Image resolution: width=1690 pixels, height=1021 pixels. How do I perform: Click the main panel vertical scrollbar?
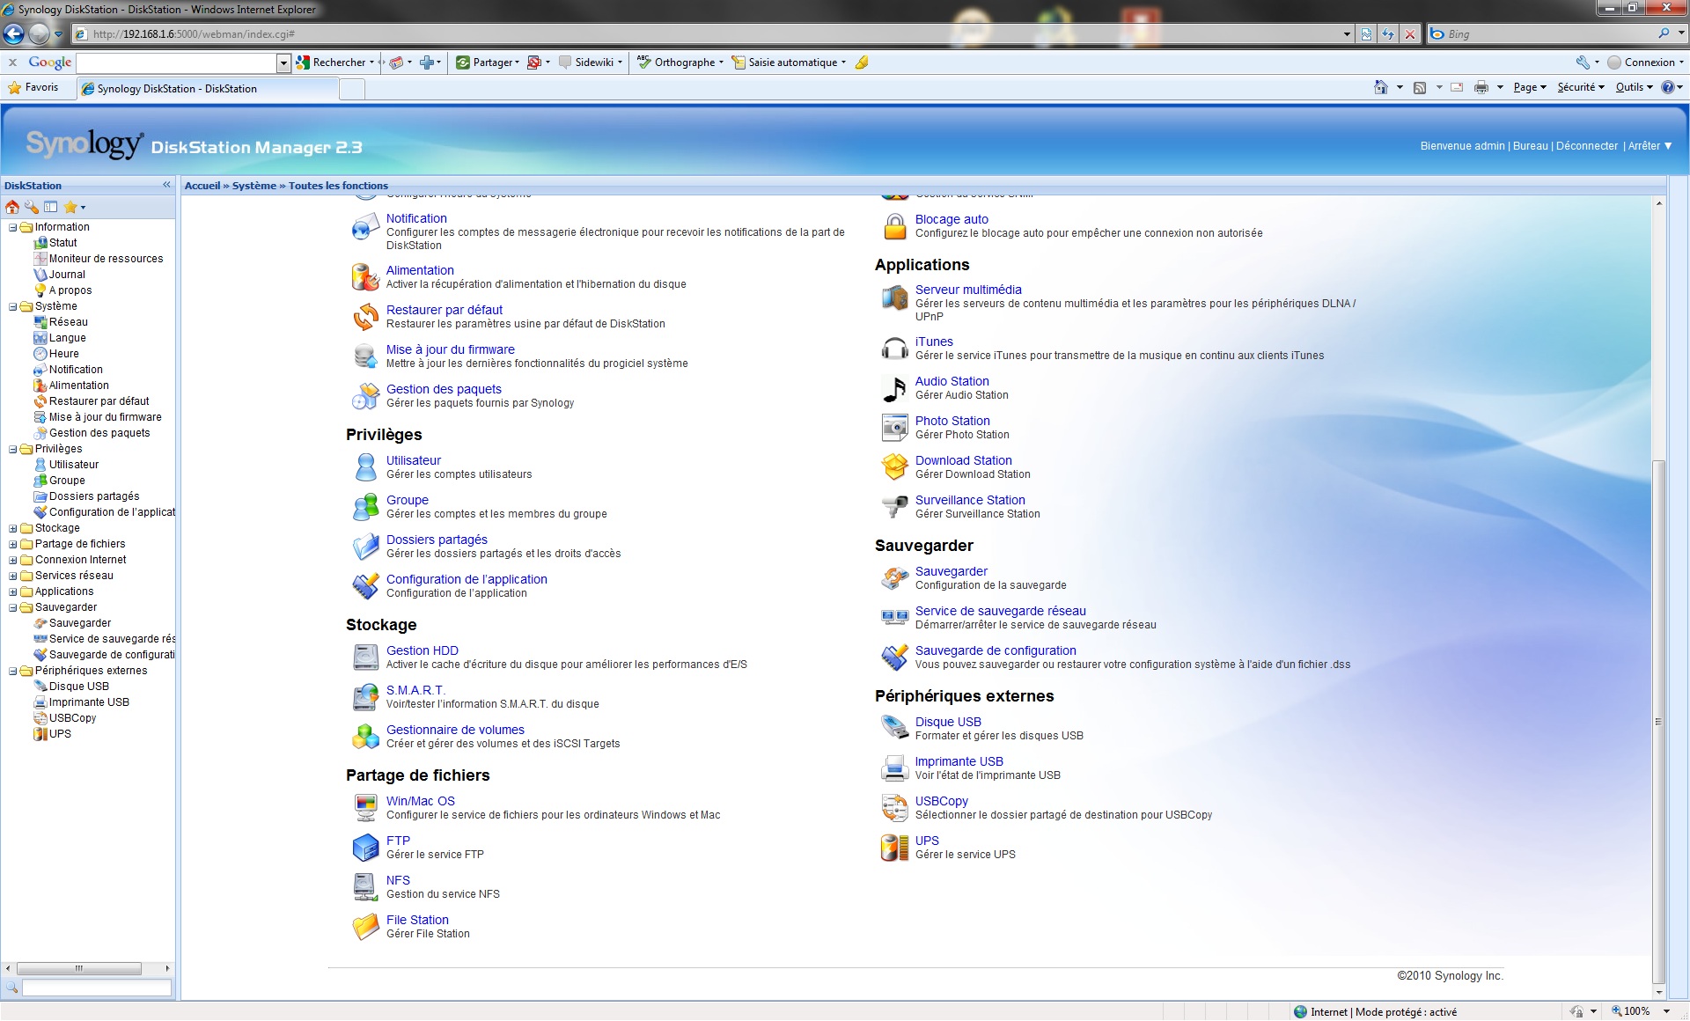click(1658, 722)
